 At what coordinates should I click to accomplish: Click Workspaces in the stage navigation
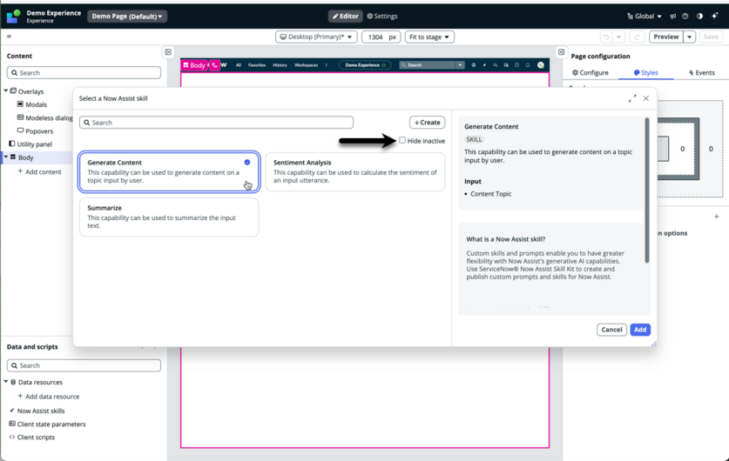click(306, 65)
